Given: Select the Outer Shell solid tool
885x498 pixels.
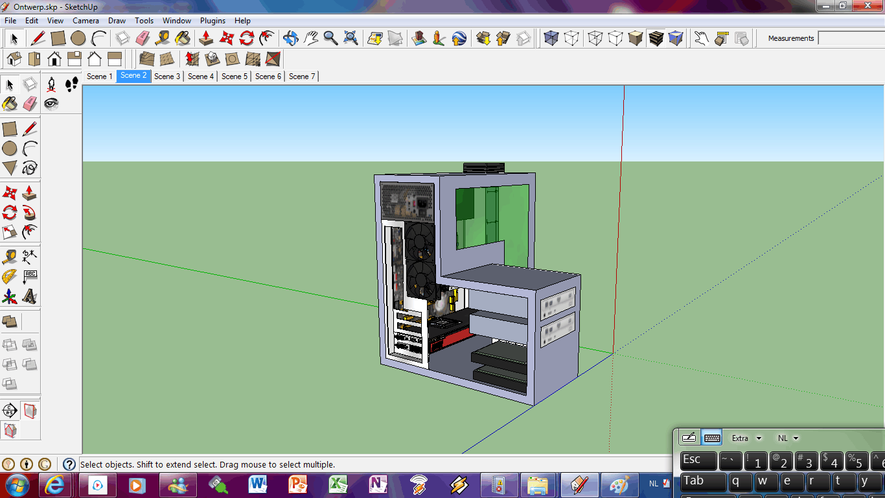Looking at the screenshot, I should (x=10, y=321).
